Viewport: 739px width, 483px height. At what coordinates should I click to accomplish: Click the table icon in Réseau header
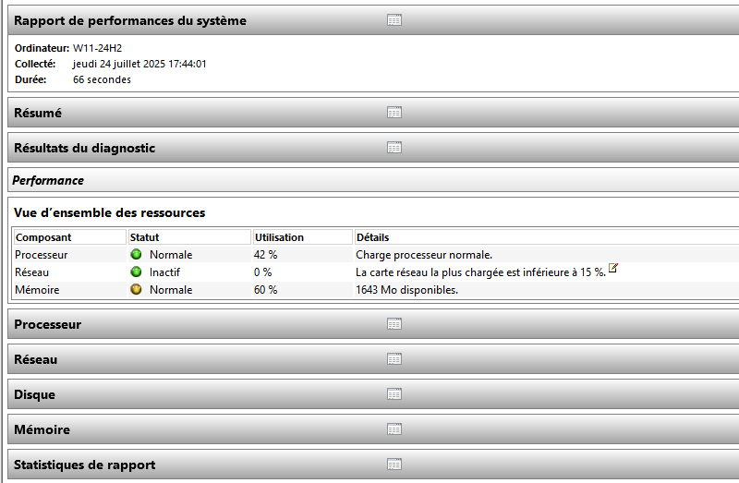[x=394, y=359]
